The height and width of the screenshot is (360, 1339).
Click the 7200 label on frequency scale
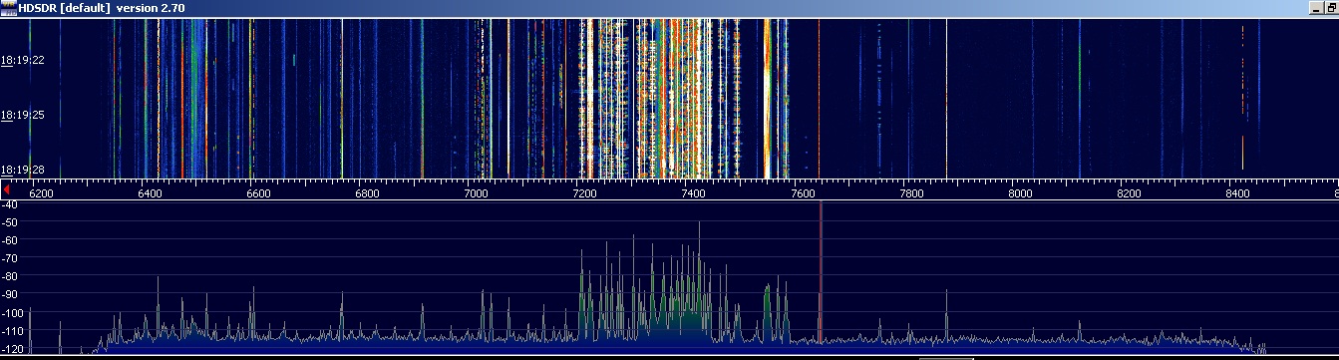pos(585,194)
